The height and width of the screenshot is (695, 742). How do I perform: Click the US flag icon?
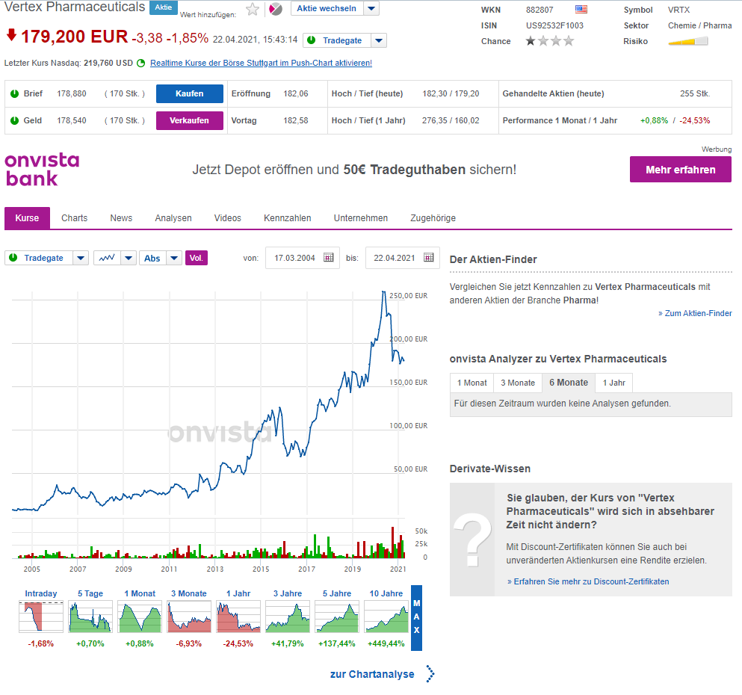click(x=581, y=10)
